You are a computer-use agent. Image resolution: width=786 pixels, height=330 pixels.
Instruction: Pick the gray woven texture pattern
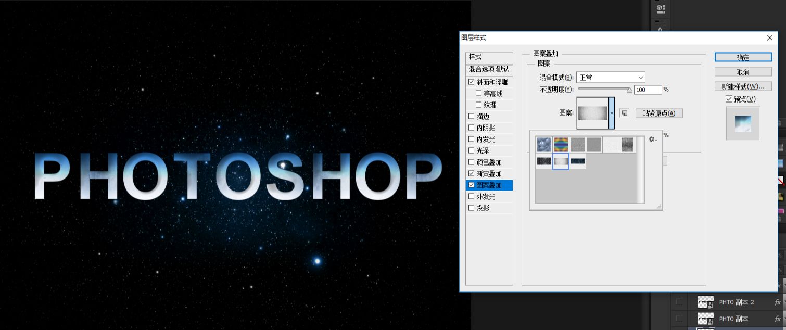click(578, 145)
